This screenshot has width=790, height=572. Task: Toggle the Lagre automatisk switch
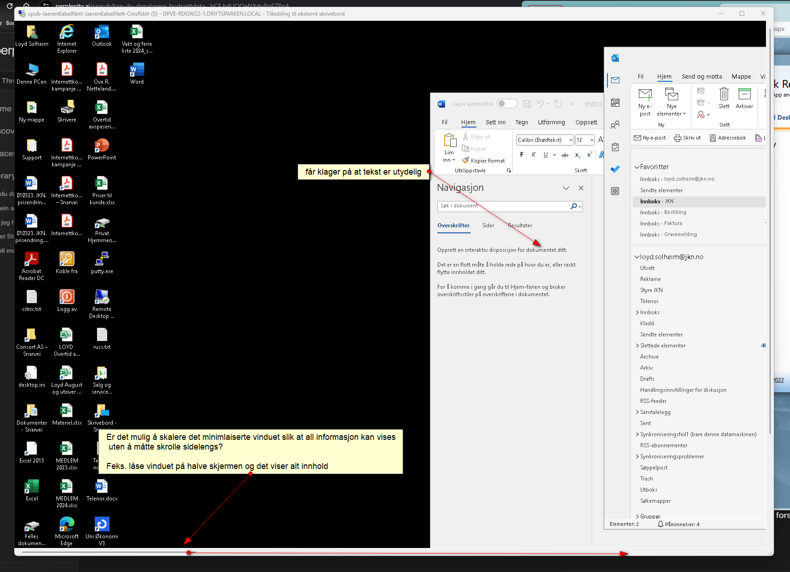(507, 104)
